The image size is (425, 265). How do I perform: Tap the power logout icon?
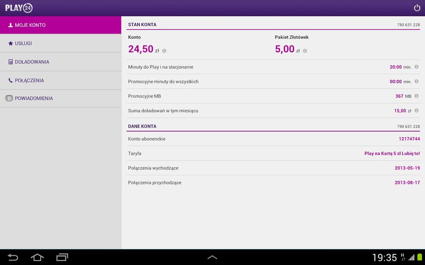[417, 8]
